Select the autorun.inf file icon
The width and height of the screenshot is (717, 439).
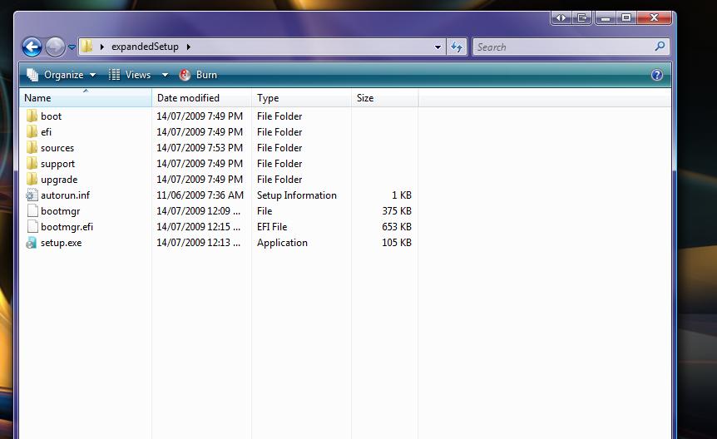click(x=32, y=195)
